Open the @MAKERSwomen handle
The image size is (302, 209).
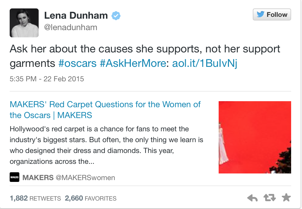click(85, 178)
